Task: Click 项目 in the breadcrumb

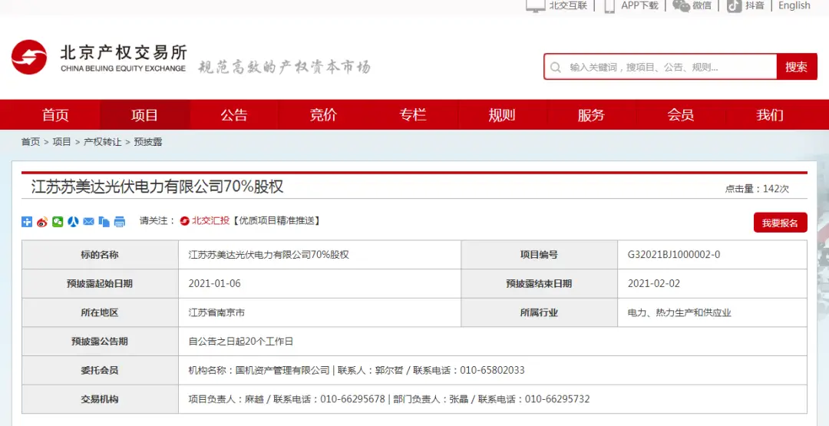Action: tap(62, 142)
